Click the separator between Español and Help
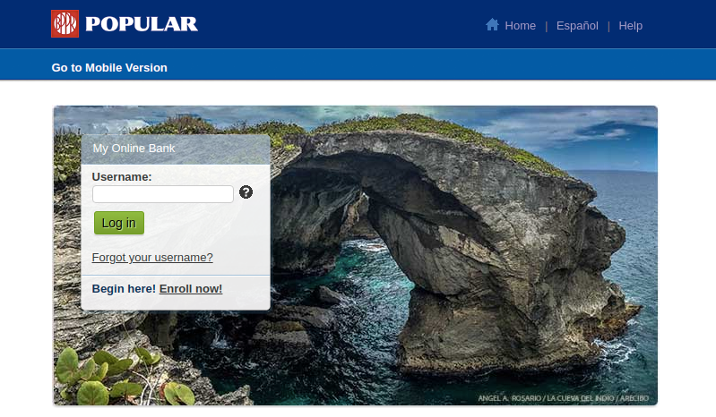This screenshot has height=417, width=716. [608, 26]
